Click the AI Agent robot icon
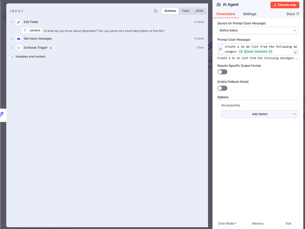This screenshot has height=229, width=305. point(218,5)
